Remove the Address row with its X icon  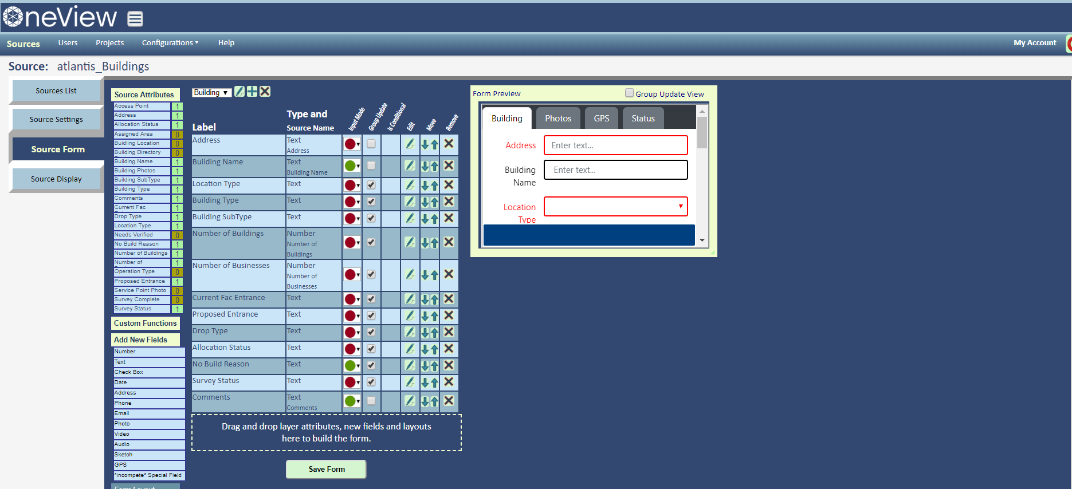[x=449, y=144]
